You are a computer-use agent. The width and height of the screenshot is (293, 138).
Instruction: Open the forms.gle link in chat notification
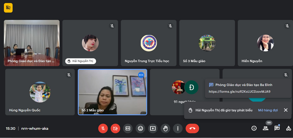pyautogui.click(x=239, y=92)
